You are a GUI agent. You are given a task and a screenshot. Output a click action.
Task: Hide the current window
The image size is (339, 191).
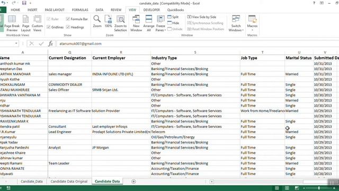click(173, 23)
